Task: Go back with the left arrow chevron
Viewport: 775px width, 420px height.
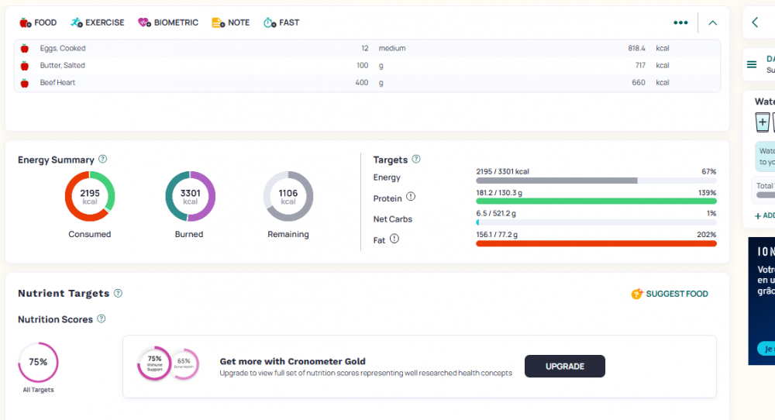Action: pos(755,22)
